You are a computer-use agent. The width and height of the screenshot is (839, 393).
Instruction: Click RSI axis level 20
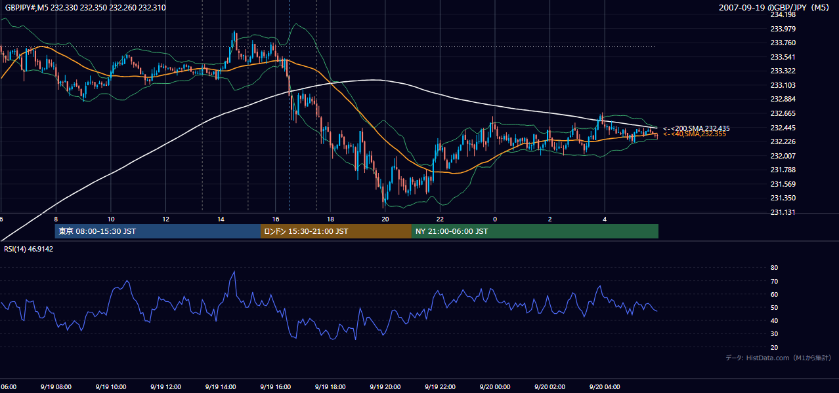click(774, 347)
